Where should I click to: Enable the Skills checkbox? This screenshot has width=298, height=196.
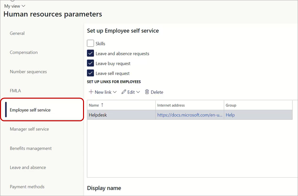[x=91, y=44]
